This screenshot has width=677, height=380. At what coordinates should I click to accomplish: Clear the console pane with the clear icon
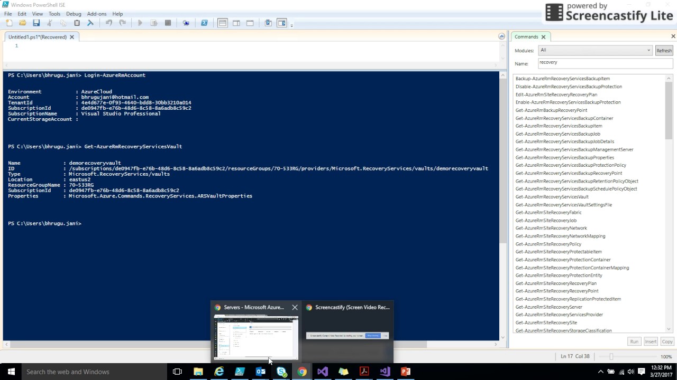point(90,23)
